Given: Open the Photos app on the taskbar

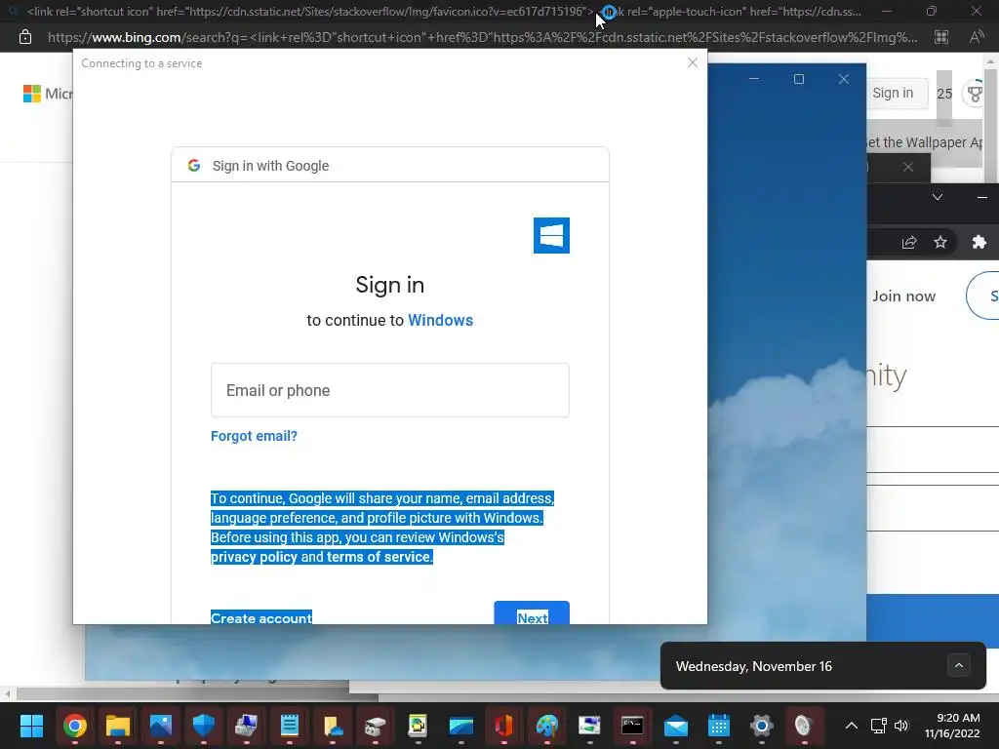Looking at the screenshot, I should pyautogui.click(x=161, y=726).
